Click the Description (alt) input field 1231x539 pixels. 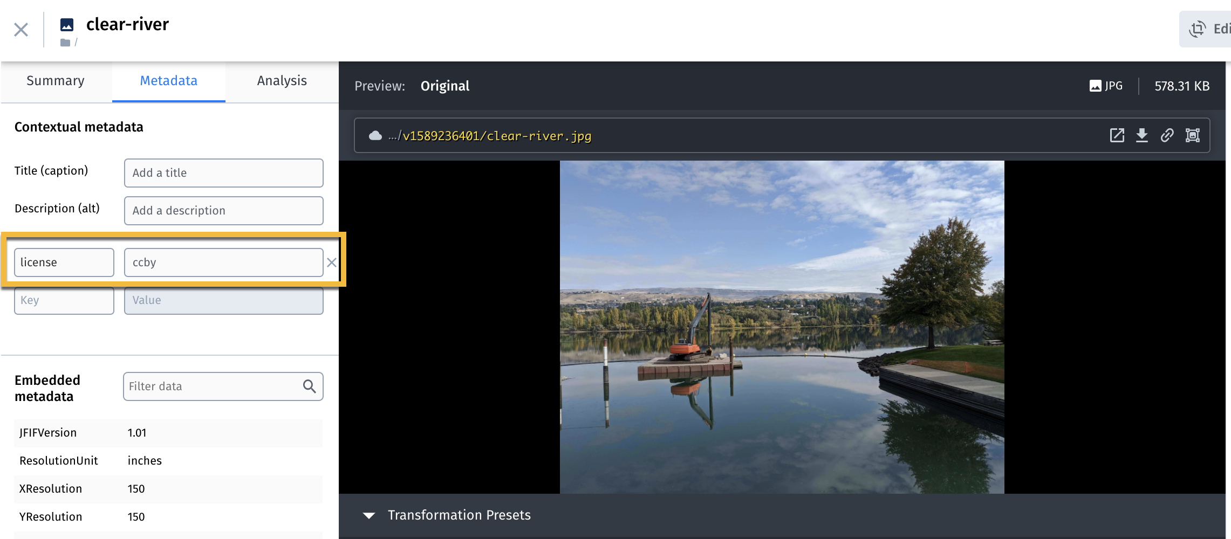tap(224, 211)
